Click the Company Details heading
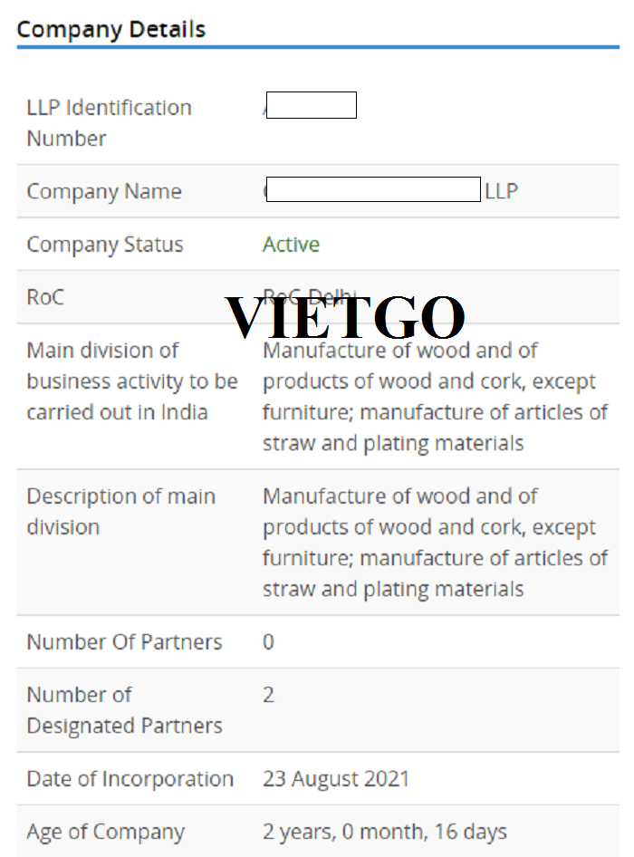Image resolution: width=634 pixels, height=857 pixels. (x=110, y=30)
